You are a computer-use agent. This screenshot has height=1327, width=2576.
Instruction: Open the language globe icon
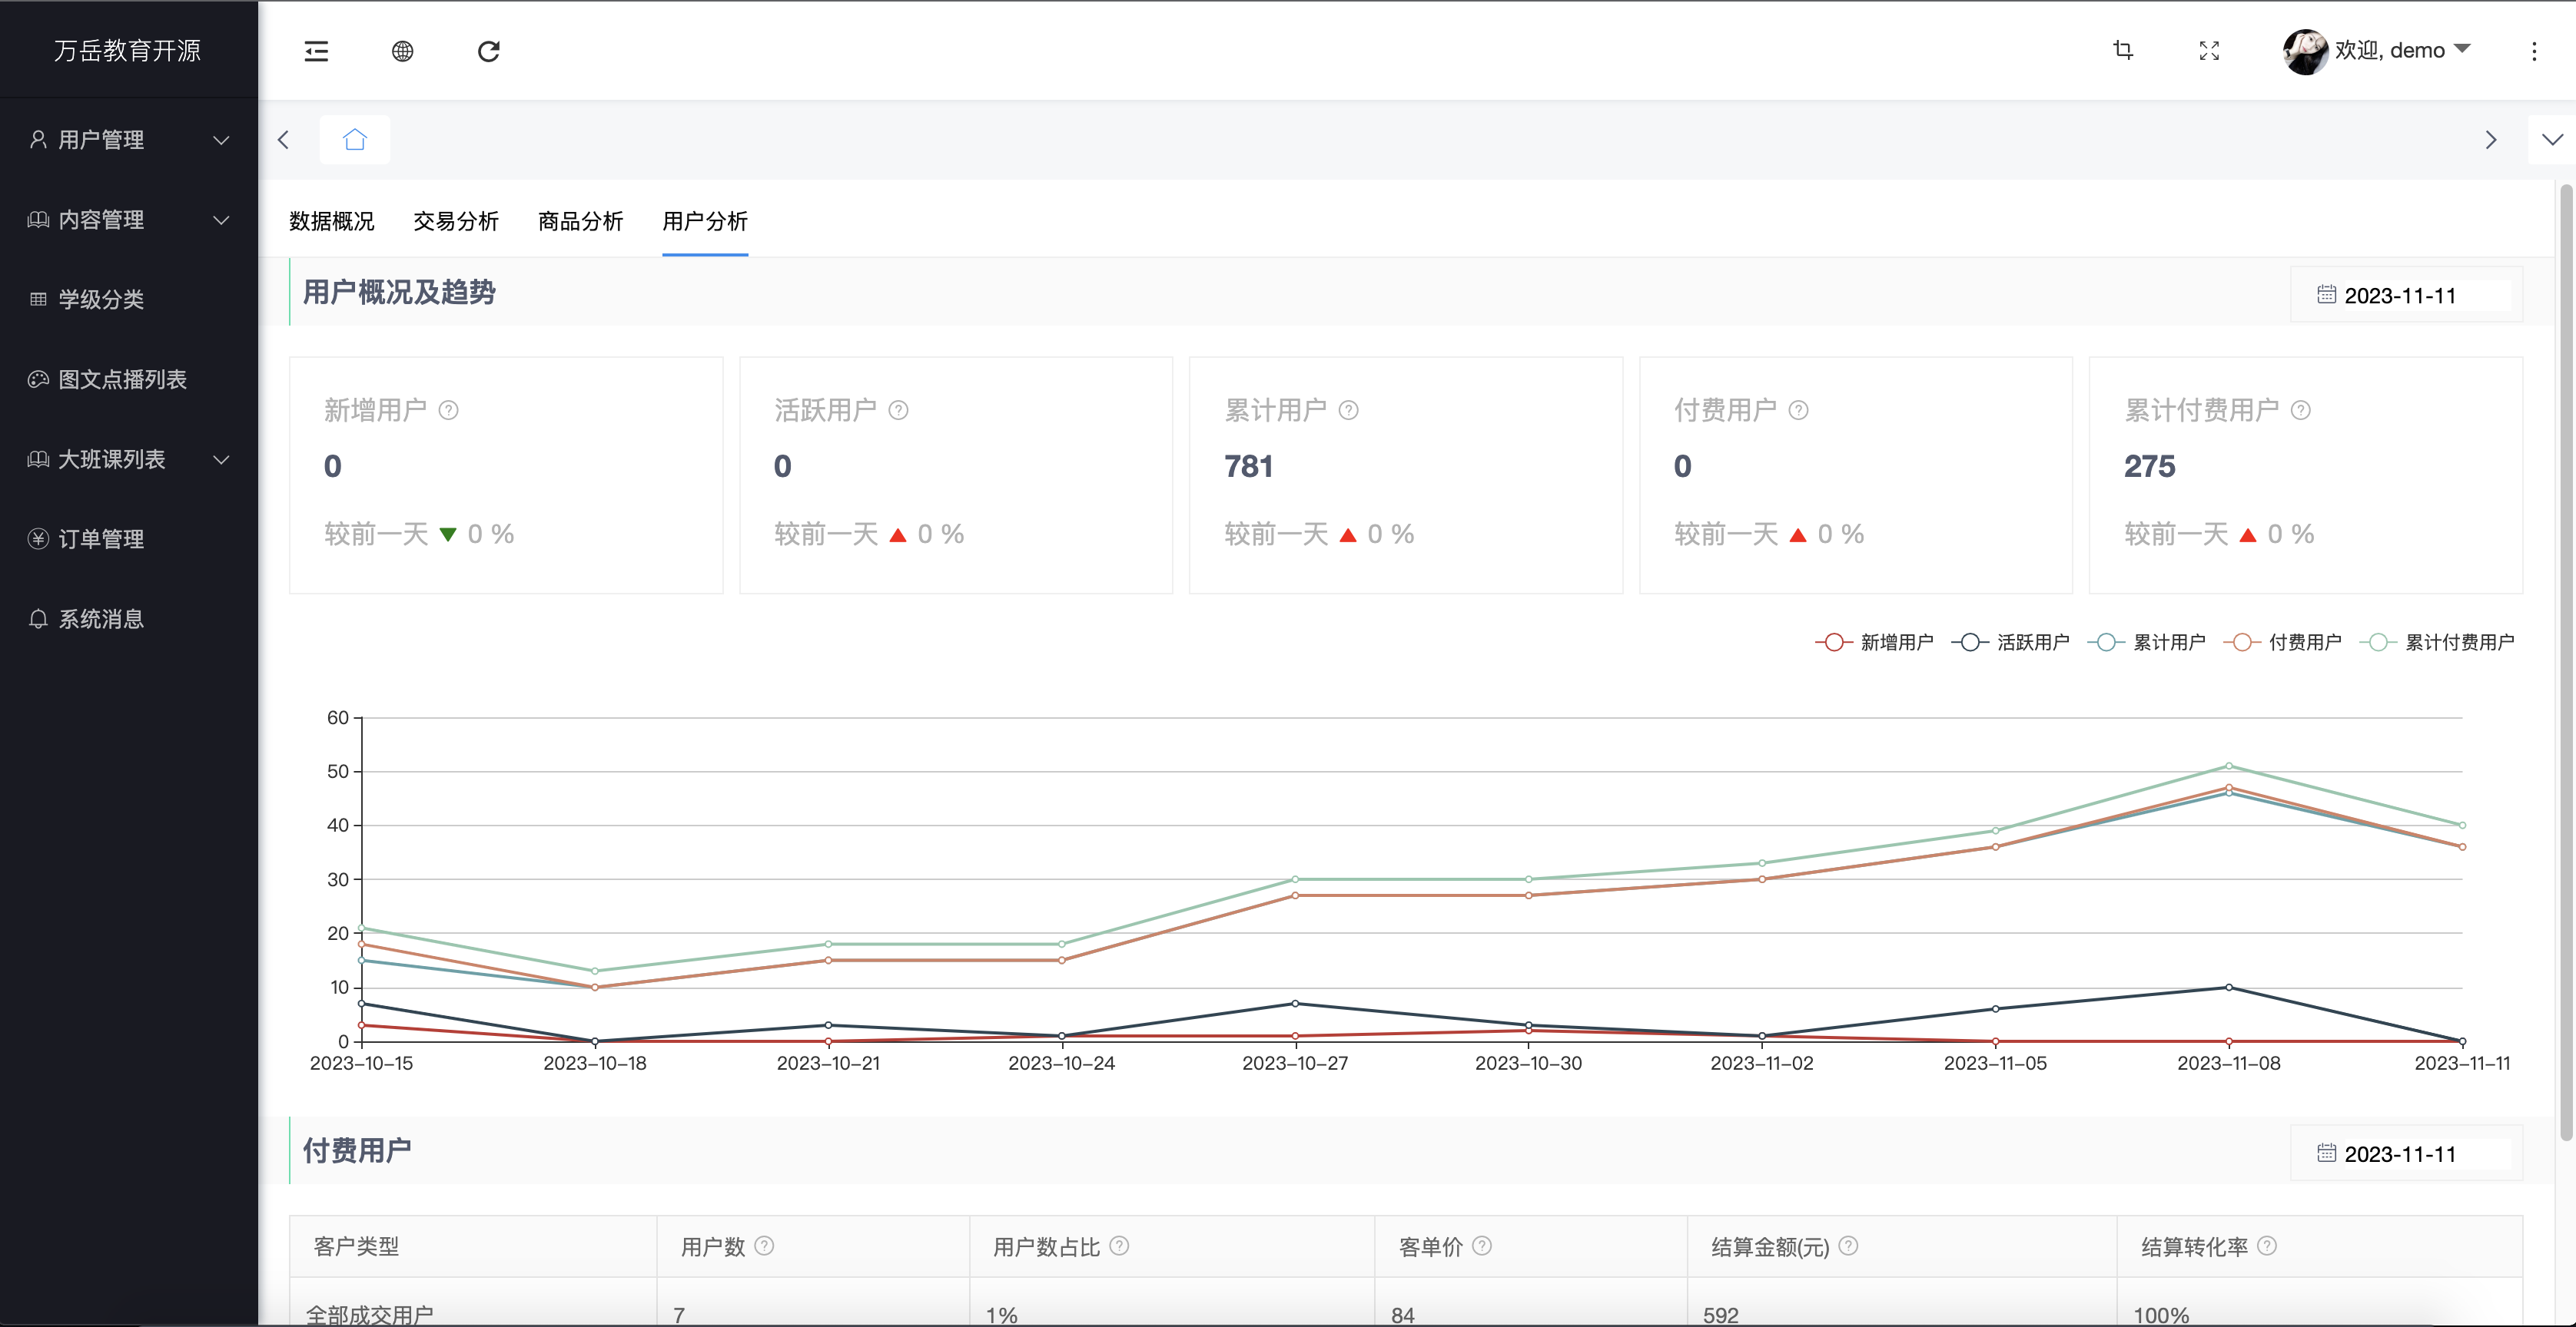tap(402, 51)
